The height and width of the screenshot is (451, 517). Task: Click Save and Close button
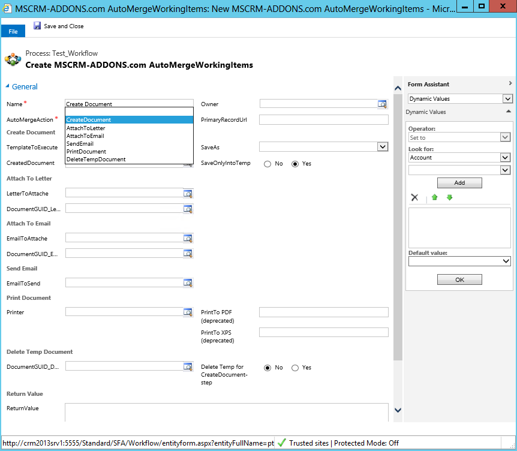pyautogui.click(x=59, y=26)
